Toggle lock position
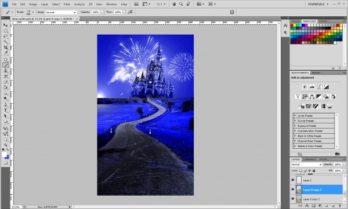The image size is (348, 209). tap(309, 171)
